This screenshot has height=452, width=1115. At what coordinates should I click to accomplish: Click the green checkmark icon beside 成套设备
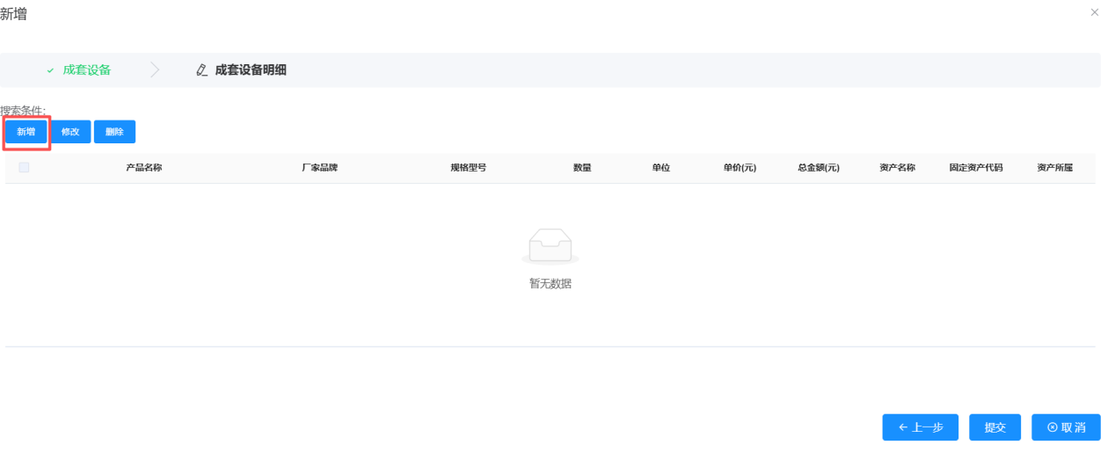50,70
